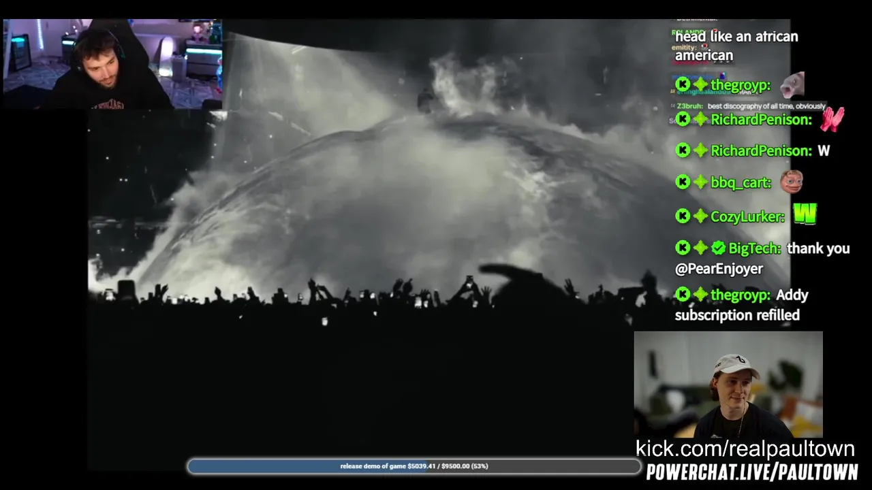Click the green W emote from CozyLurker
The height and width of the screenshot is (490, 872).
pyautogui.click(x=805, y=215)
